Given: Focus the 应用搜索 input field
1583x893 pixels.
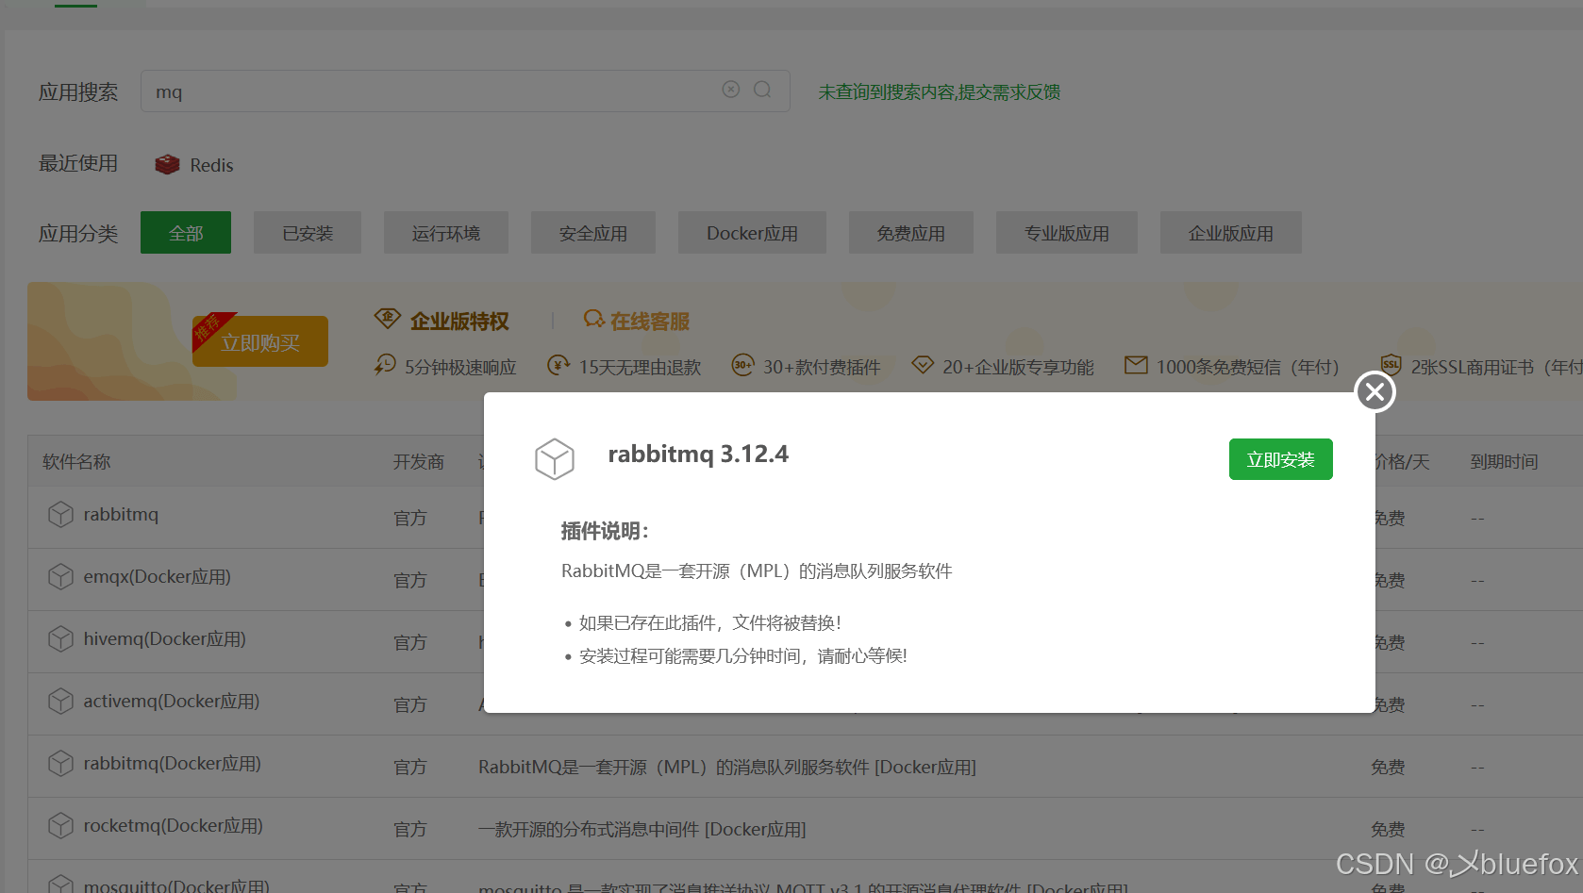Looking at the screenshot, I should (465, 91).
